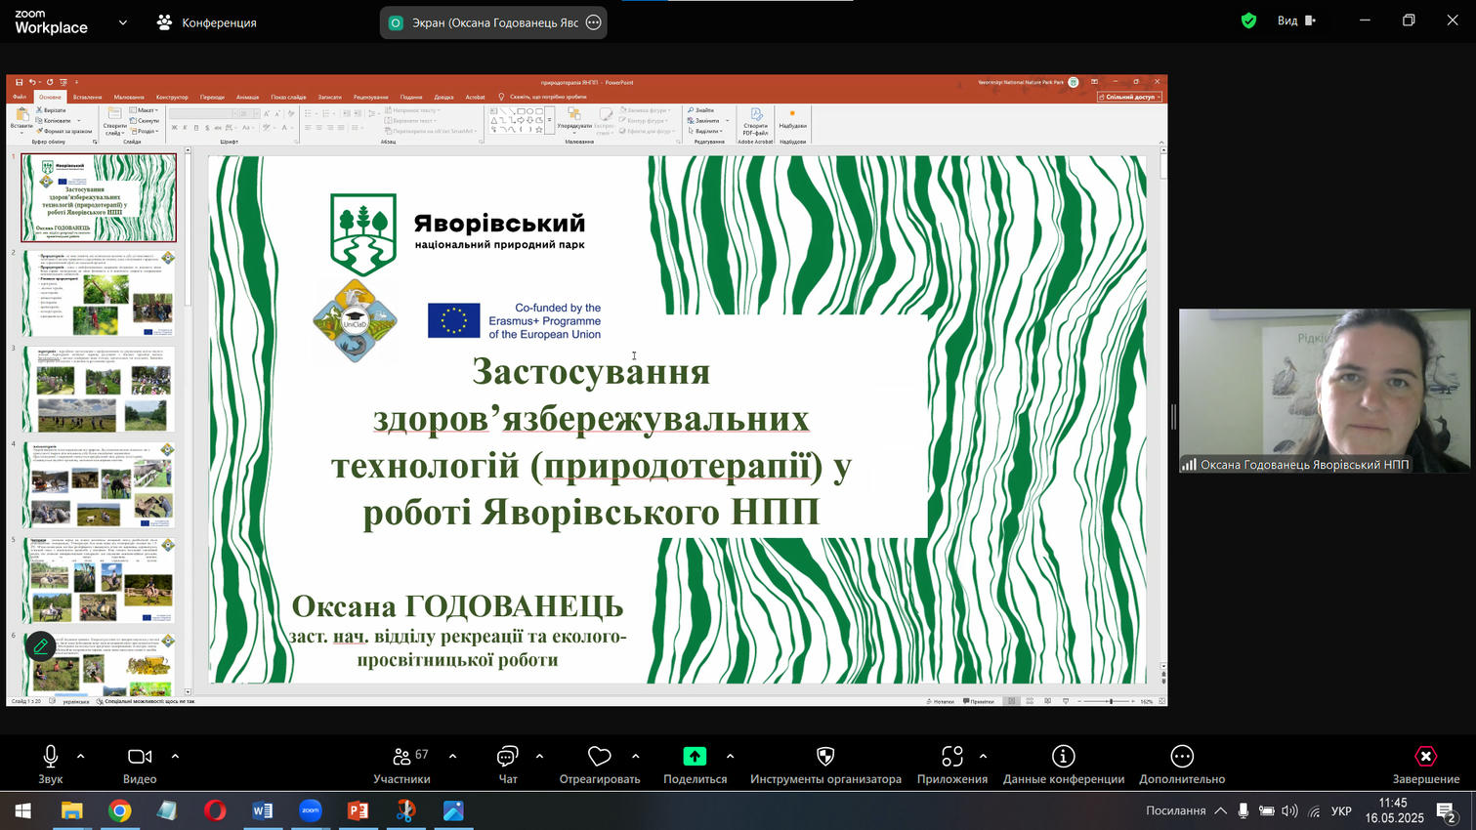Switch to the Показ слайдів ribbon tab

pyautogui.click(x=288, y=97)
